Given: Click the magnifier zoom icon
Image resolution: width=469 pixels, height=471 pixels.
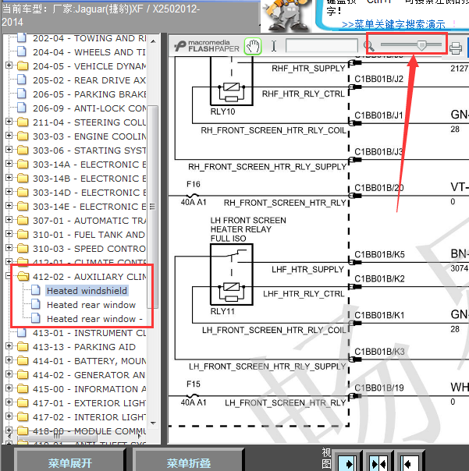Looking at the screenshot, I should pyautogui.click(x=368, y=46).
